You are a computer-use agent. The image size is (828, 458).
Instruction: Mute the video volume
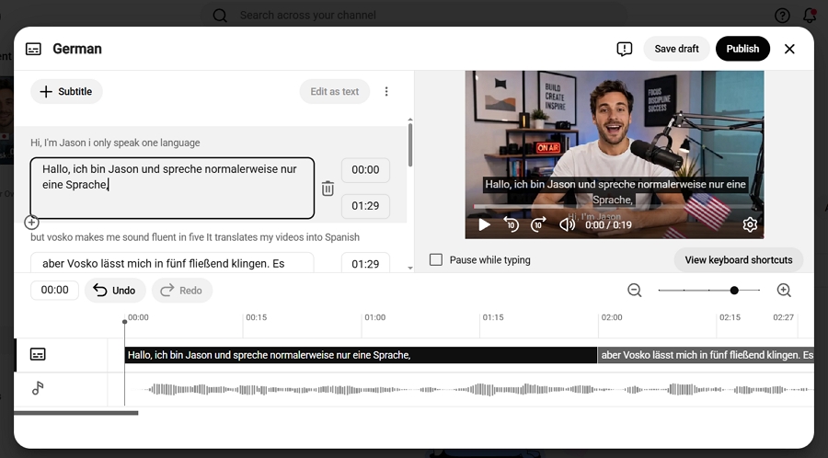coord(567,224)
